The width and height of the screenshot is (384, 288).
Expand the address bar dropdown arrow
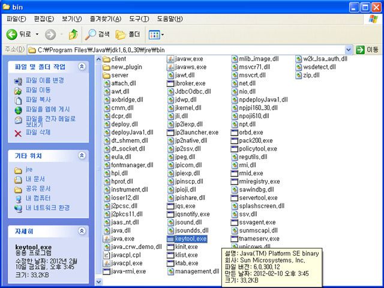[x=348, y=50]
